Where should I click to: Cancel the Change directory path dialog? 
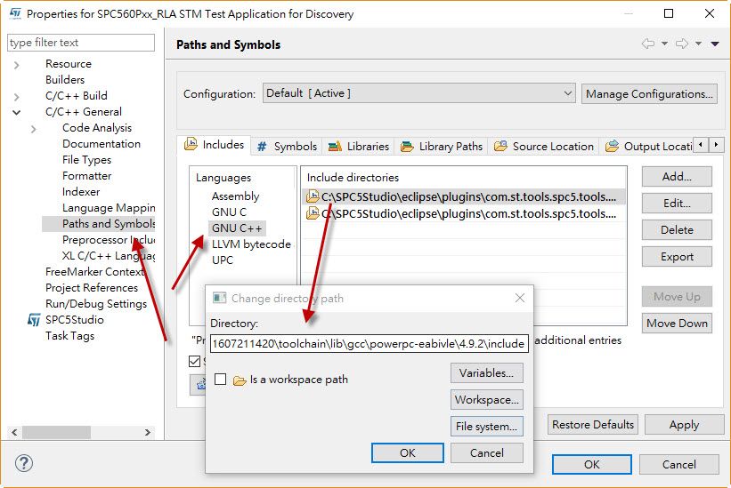click(487, 452)
